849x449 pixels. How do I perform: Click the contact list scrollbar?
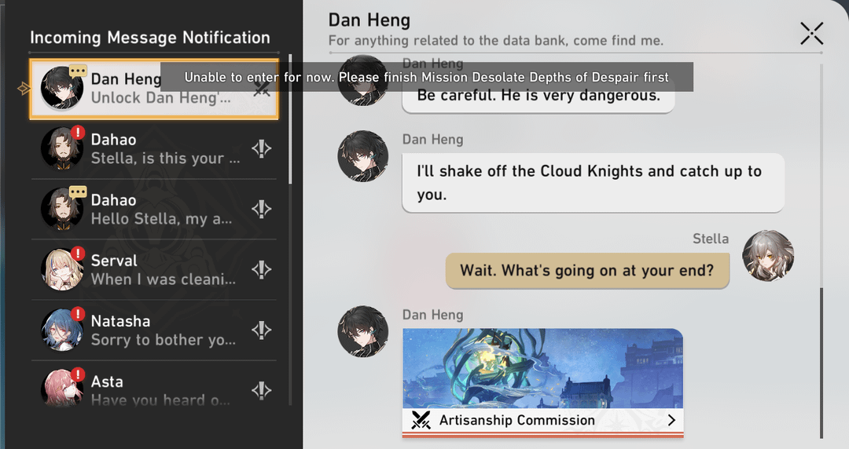tap(290, 119)
